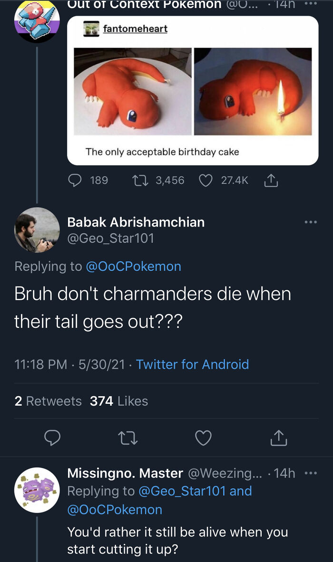Open more options on Missingno. Master's reply

pyautogui.click(x=310, y=473)
